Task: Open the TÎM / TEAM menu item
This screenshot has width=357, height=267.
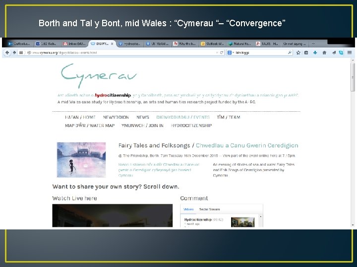Action: [229, 117]
